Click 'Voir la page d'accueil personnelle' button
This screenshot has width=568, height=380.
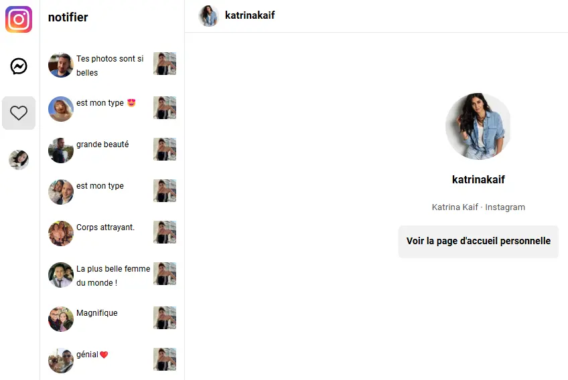click(478, 242)
